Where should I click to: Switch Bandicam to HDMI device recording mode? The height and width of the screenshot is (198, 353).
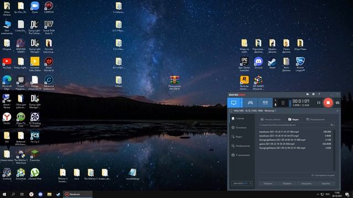265,103
